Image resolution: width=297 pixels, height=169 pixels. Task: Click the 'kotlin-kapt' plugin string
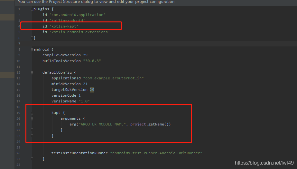[x=64, y=26]
